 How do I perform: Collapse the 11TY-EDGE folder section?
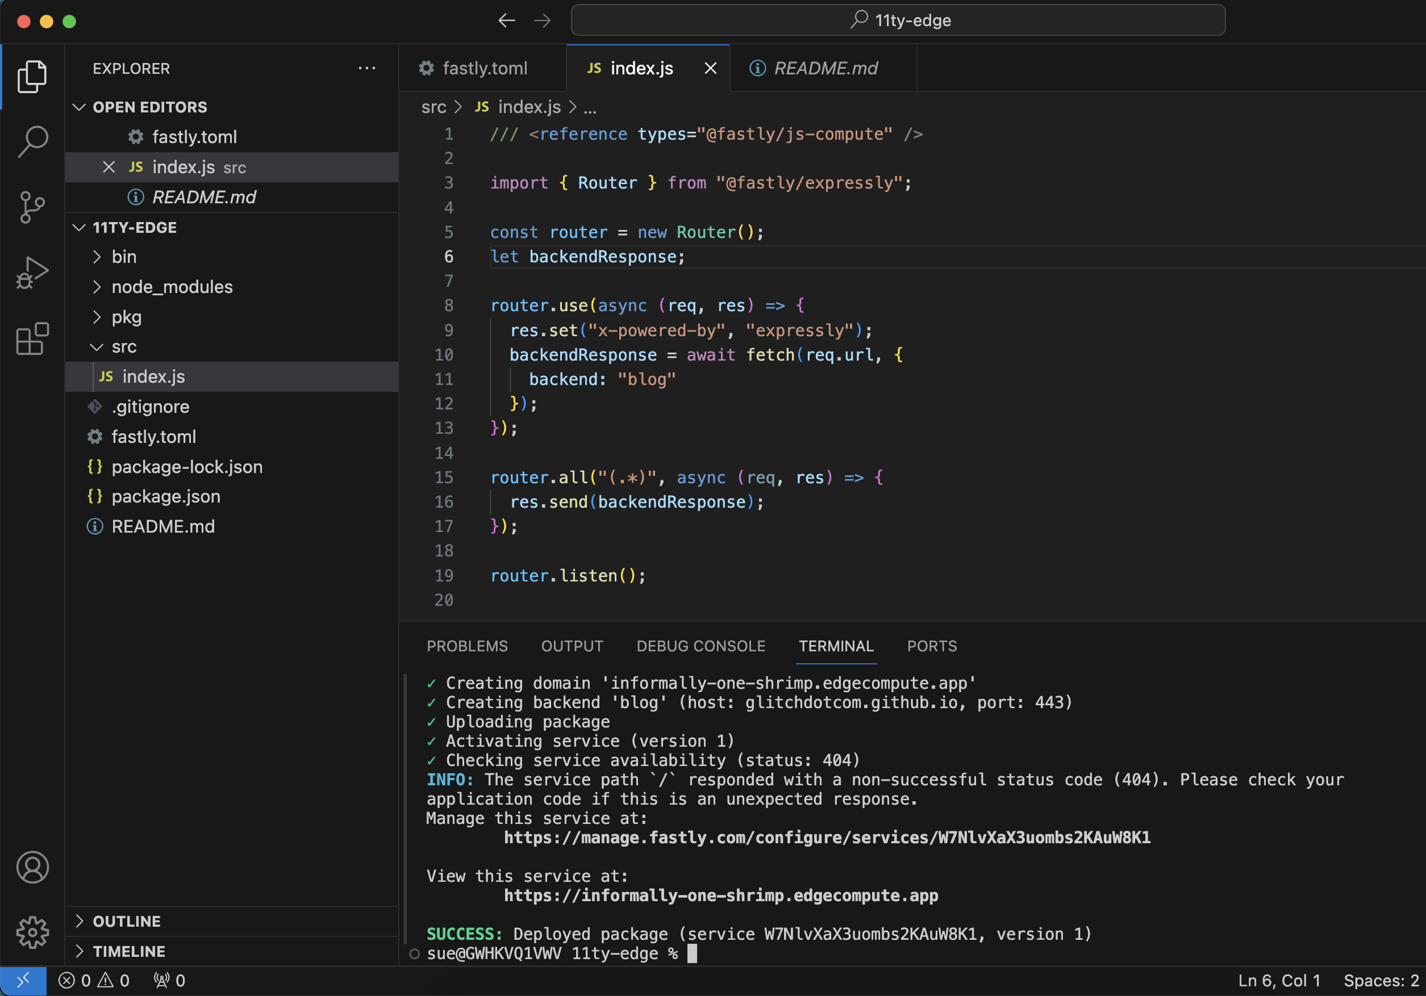(79, 227)
